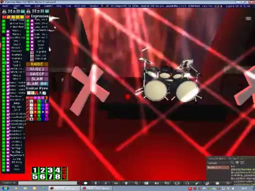Viewport: 255px width, 191px height.
Task: Toggle the microphone voice icon in toolbar
Action: (96, 183)
